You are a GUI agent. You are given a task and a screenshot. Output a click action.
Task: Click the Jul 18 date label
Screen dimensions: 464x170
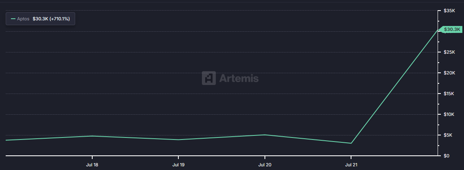(x=92, y=165)
